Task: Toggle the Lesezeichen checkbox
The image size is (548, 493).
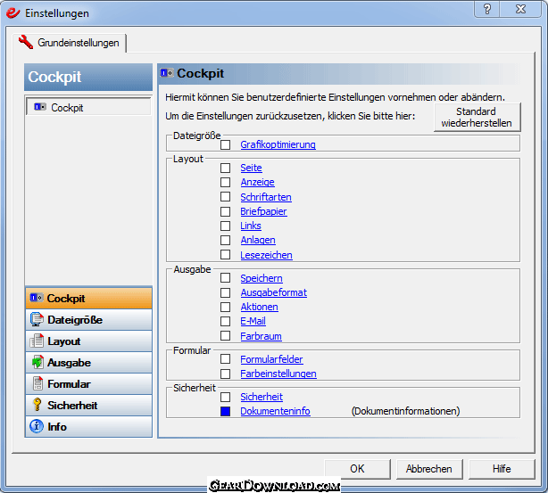Action: click(226, 255)
